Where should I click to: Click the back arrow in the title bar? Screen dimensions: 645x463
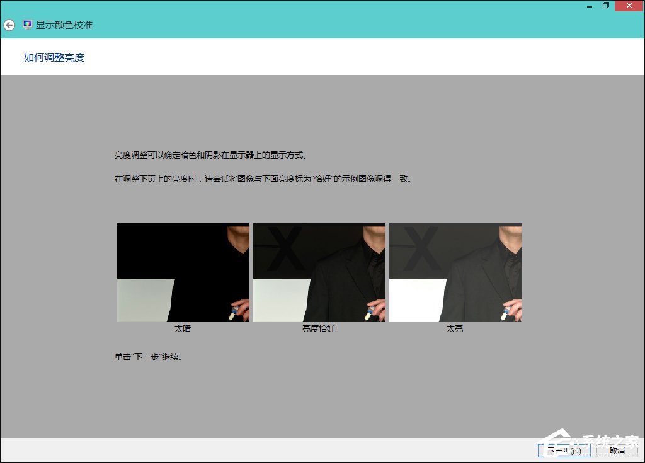[9, 25]
